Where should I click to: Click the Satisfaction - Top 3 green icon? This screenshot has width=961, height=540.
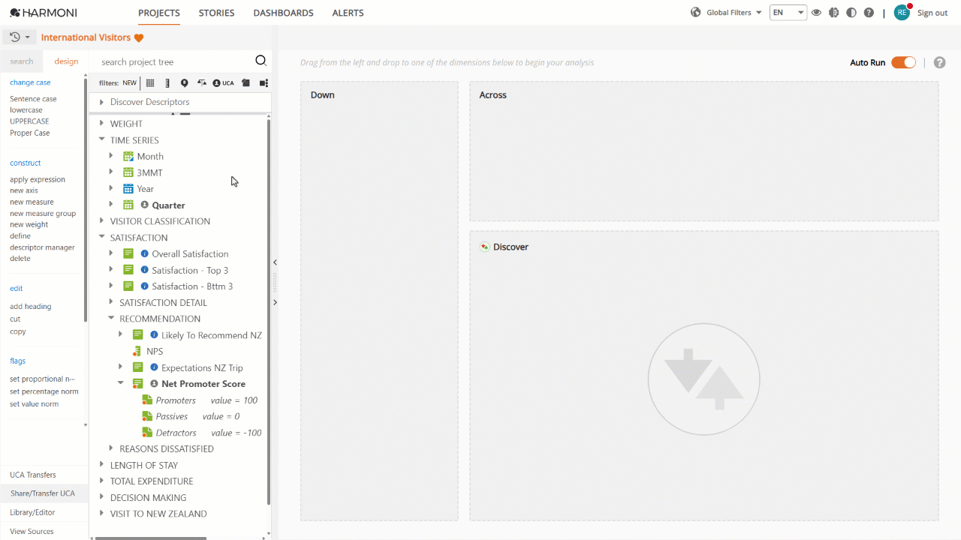(128, 270)
